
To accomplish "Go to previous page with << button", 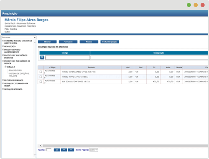I will [x=64, y=150].
